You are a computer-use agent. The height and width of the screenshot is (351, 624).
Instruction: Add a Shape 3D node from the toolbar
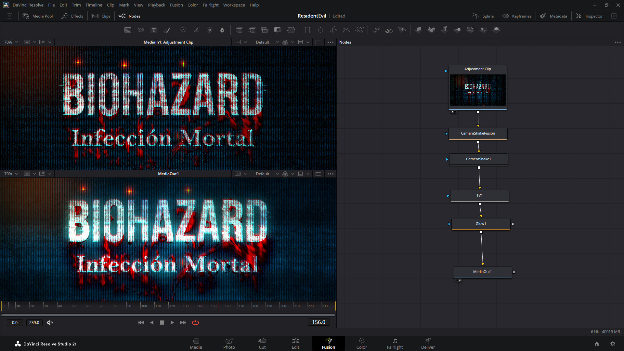(x=431, y=30)
